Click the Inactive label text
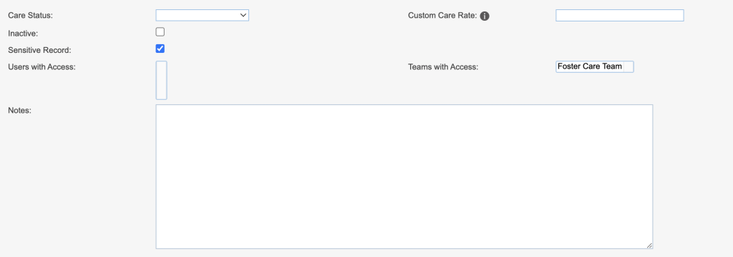This screenshot has width=733, height=257. (23, 34)
